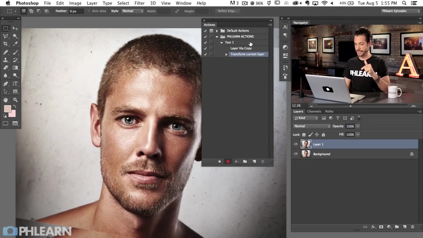Viewport: 423px width, 238px height.
Task: Select the Horizontal Type tool
Action: [x=15, y=84]
